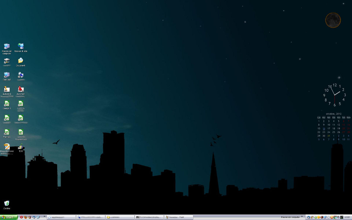Switch to the folder window taskbar button
This screenshot has width=352, height=220.
point(120,217)
